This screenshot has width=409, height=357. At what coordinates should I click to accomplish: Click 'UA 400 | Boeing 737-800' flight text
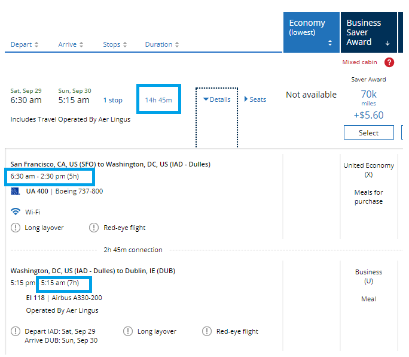coord(65,191)
